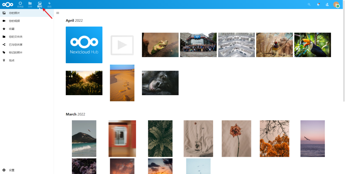345x174 pixels.
Task: Click the search magnifier icon
Action: 309,4
